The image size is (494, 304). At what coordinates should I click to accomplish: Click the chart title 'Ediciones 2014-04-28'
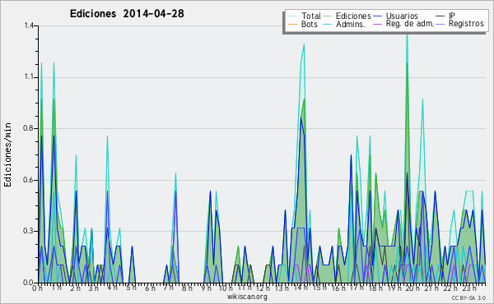point(127,14)
